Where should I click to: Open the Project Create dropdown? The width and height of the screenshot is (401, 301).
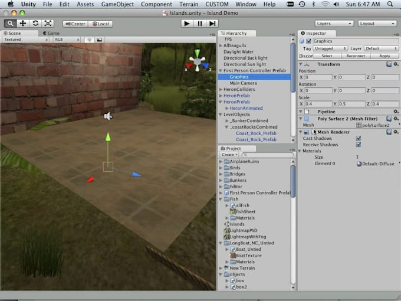[x=229, y=155]
